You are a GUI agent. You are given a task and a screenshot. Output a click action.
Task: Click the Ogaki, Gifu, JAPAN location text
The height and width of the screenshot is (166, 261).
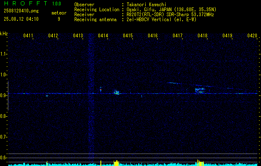click(x=171, y=10)
